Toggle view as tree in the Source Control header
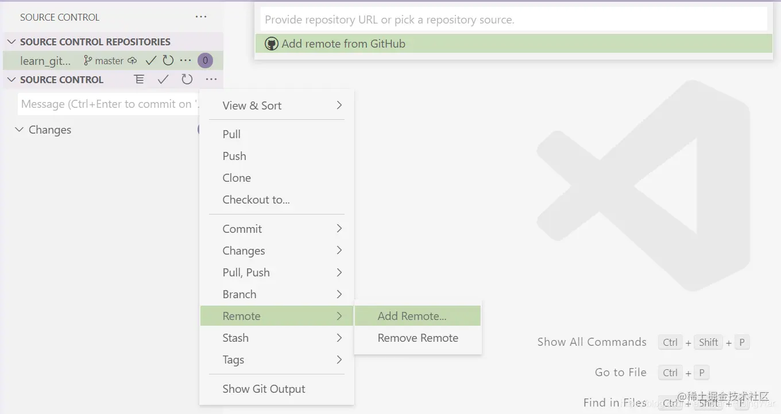Screen dimensions: 781x414 139,80
